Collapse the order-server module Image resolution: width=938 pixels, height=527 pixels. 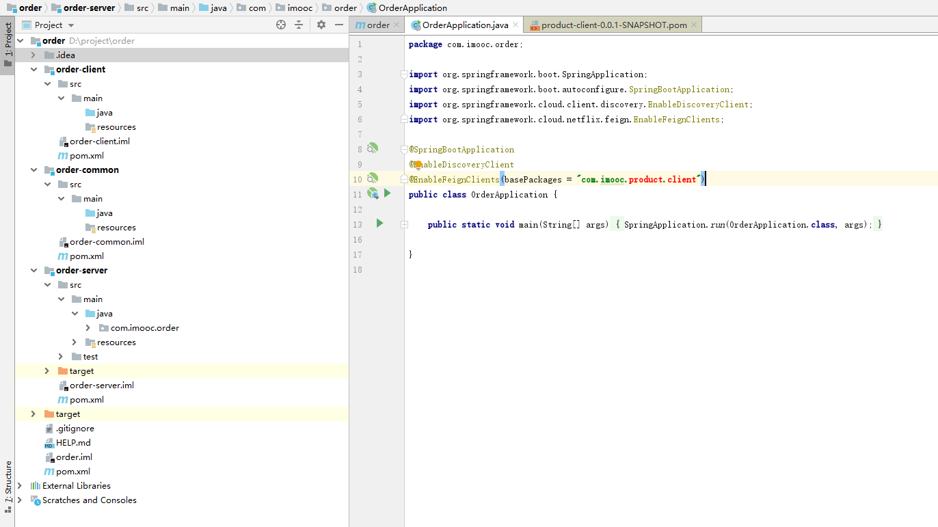33,270
